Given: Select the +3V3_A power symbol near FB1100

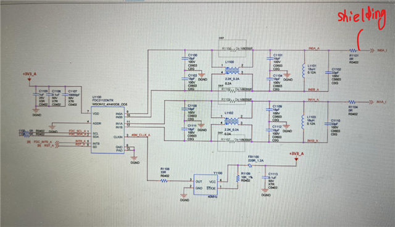Looking at the screenshot, I should coord(296,159).
